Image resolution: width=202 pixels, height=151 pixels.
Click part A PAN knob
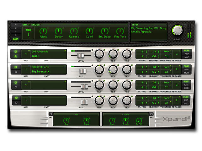[99, 54]
